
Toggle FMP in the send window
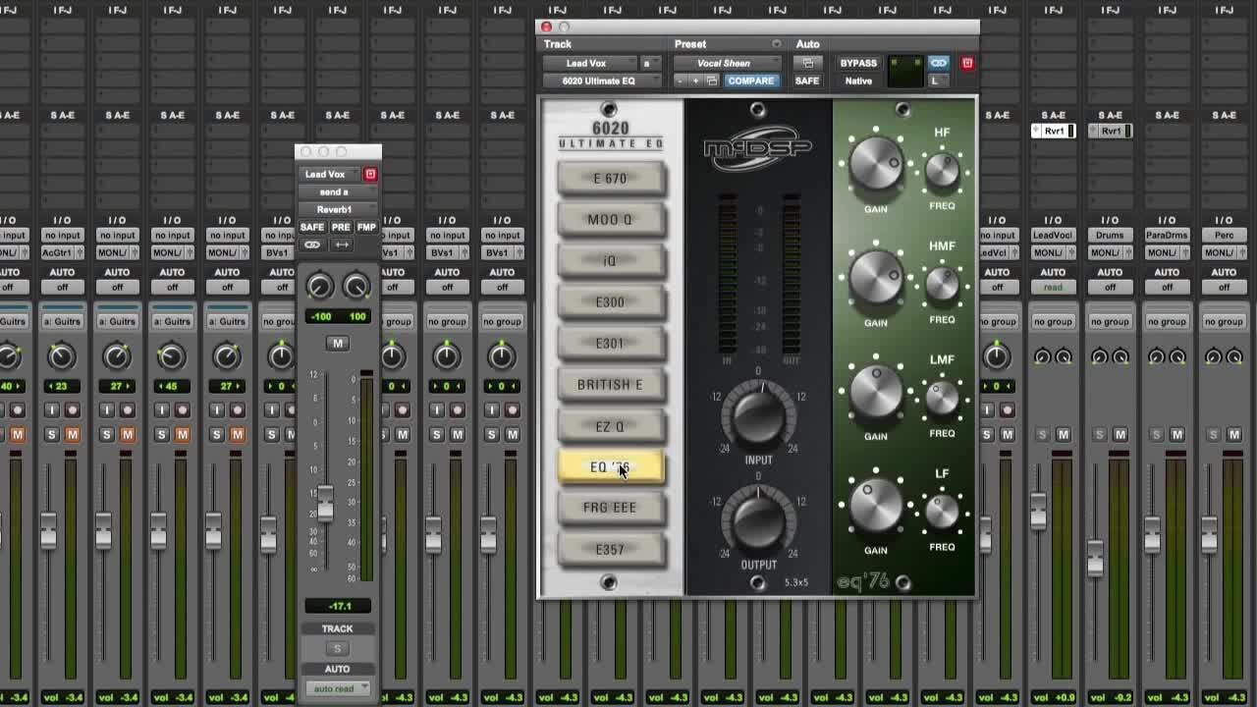click(366, 227)
